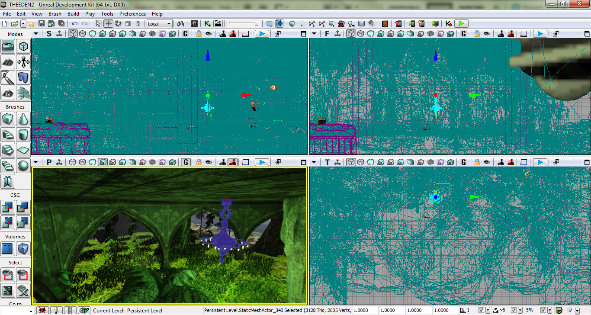
Task: Click the Play in editor green arrow
Action: point(462,23)
